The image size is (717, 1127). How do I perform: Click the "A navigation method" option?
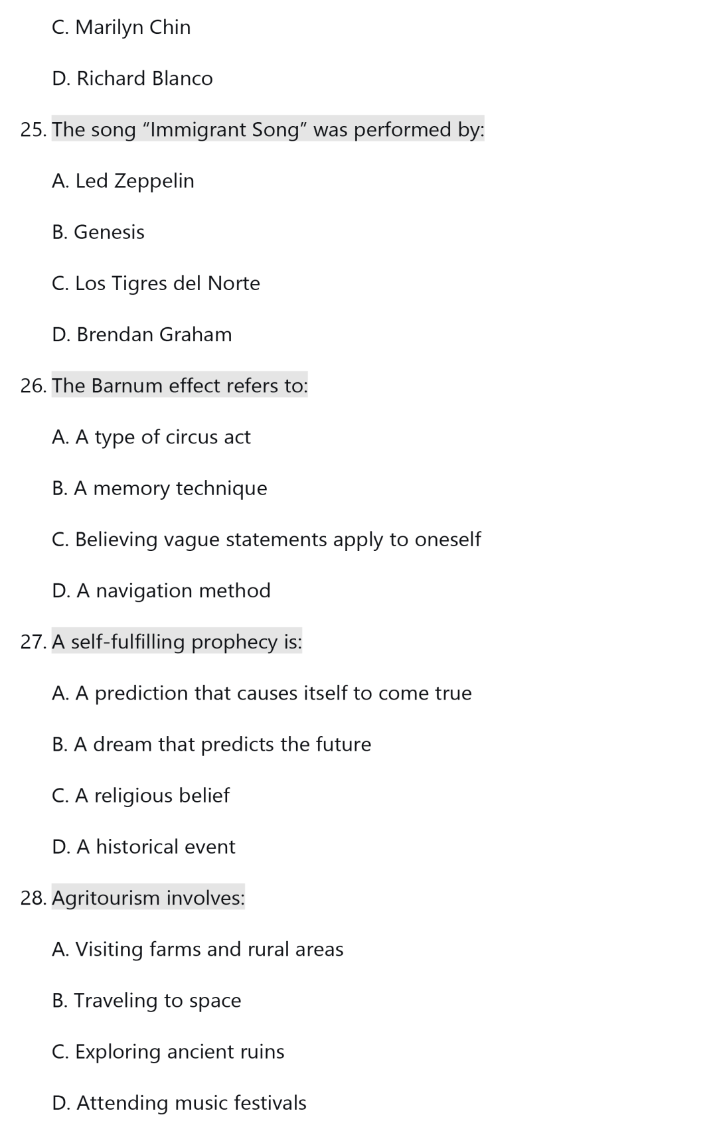pos(161,591)
